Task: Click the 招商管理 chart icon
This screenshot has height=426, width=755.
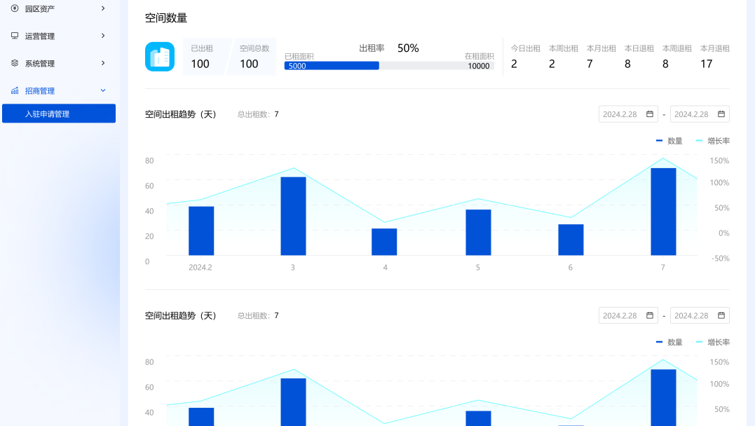Action: click(x=15, y=90)
